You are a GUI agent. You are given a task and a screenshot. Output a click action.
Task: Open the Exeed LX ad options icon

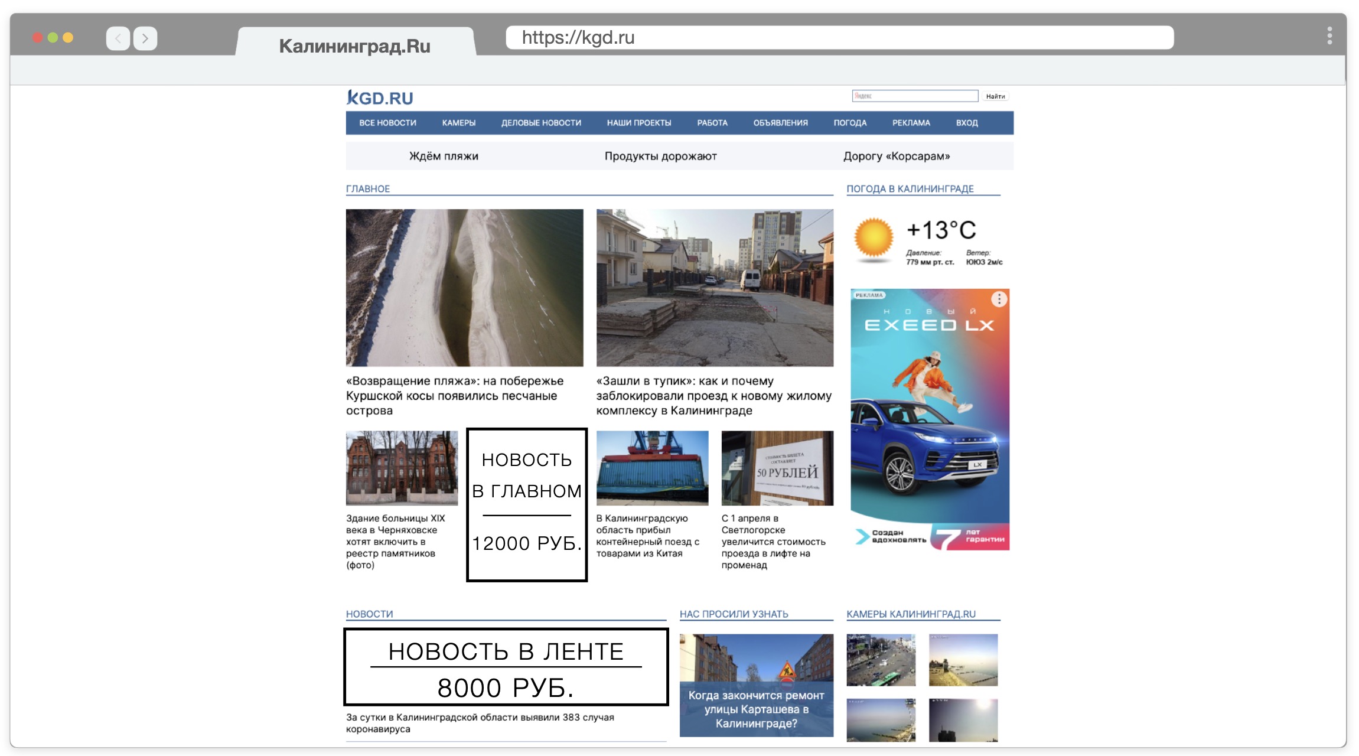(999, 299)
